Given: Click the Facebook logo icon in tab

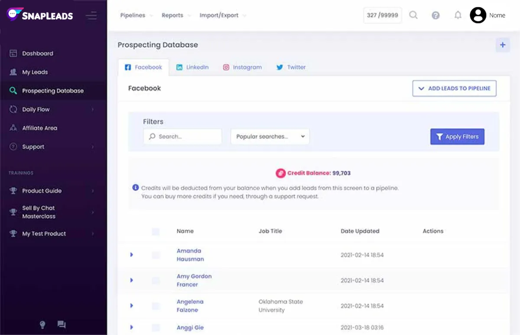Looking at the screenshot, I should (128, 67).
